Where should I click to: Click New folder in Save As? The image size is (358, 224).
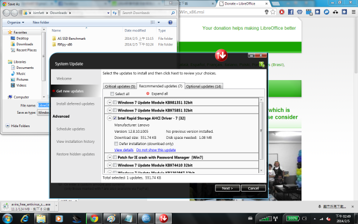coord(41,22)
